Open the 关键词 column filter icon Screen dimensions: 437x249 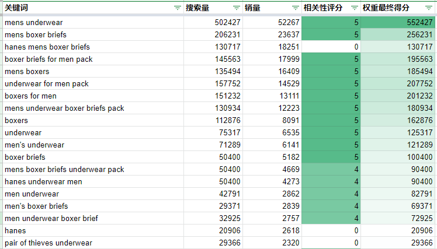coord(177,8)
